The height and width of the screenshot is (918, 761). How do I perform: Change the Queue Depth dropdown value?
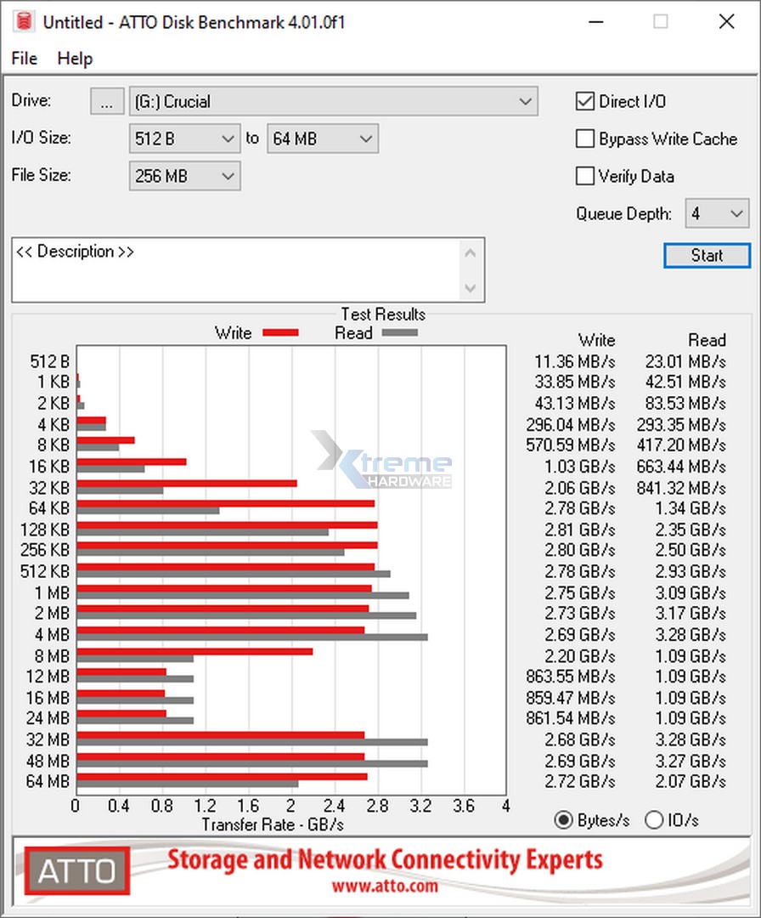[x=717, y=214]
